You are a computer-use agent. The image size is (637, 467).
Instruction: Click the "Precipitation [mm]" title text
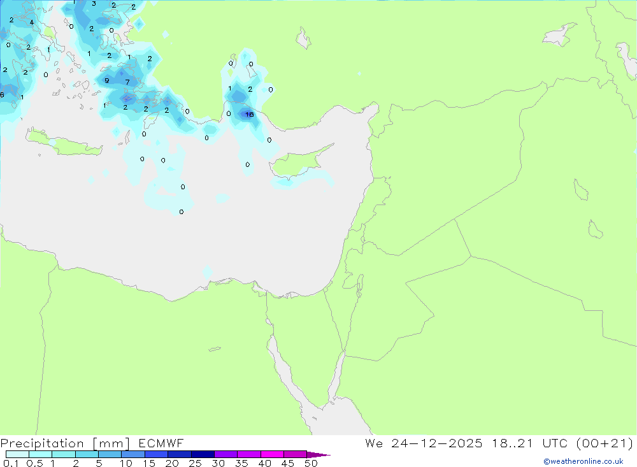(x=65, y=443)
